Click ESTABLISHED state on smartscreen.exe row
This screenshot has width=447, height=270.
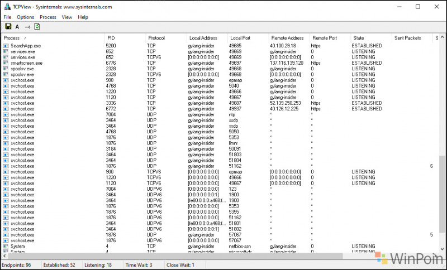point(367,63)
